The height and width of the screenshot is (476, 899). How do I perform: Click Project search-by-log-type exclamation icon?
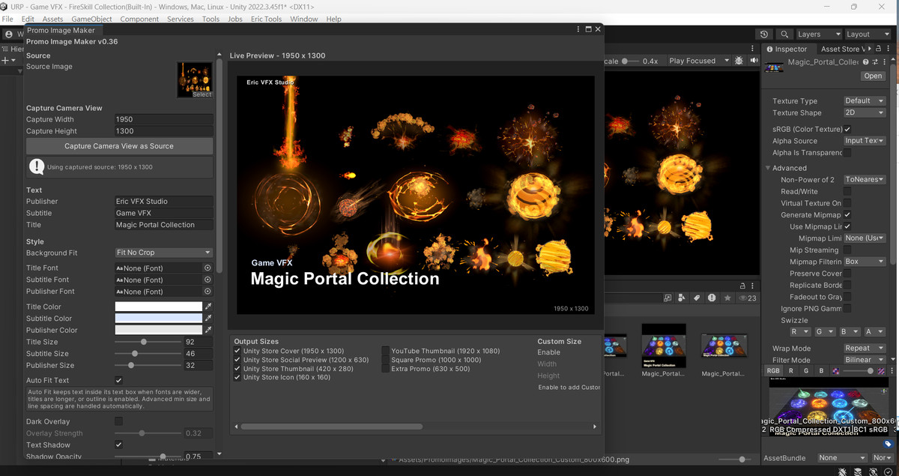[712, 298]
